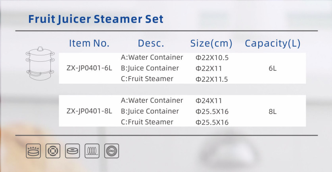Viewport: 332px width, 172px height.
Task: Click the Capacity(L) column header
Action: point(273,43)
